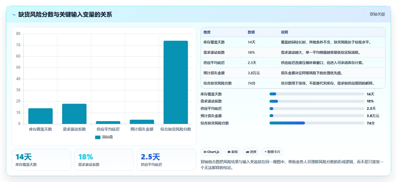Click the 预计损失金额 progress bar

(x=317, y=116)
